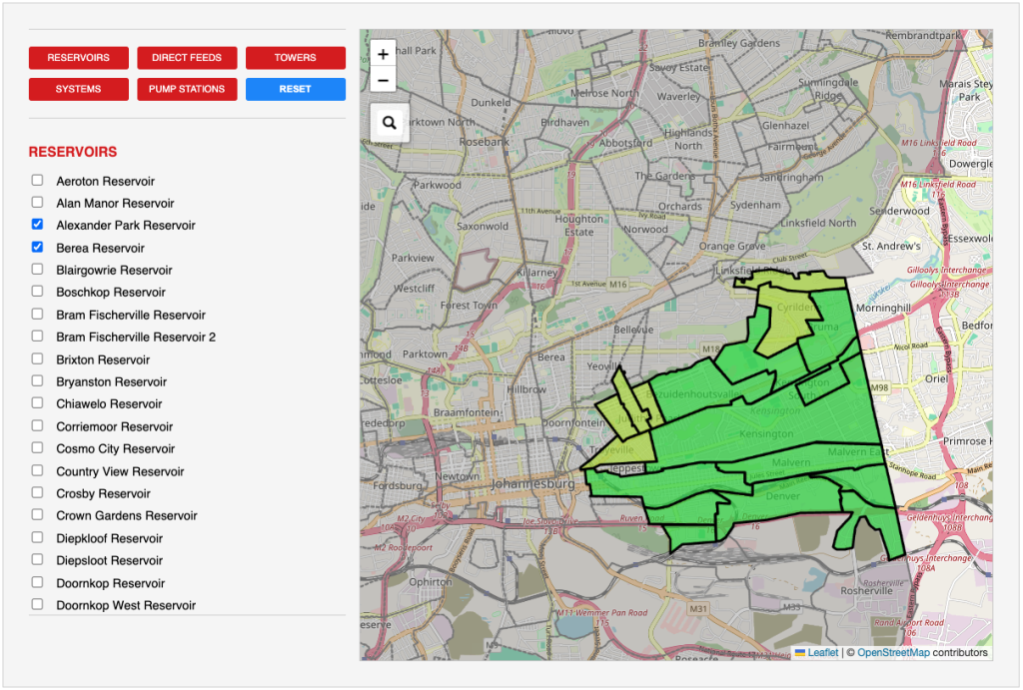Open the map search magnifier icon
Screen dimensions: 1023x690
coord(390,123)
